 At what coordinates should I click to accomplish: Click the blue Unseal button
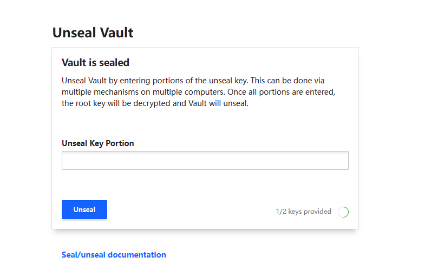pos(84,209)
